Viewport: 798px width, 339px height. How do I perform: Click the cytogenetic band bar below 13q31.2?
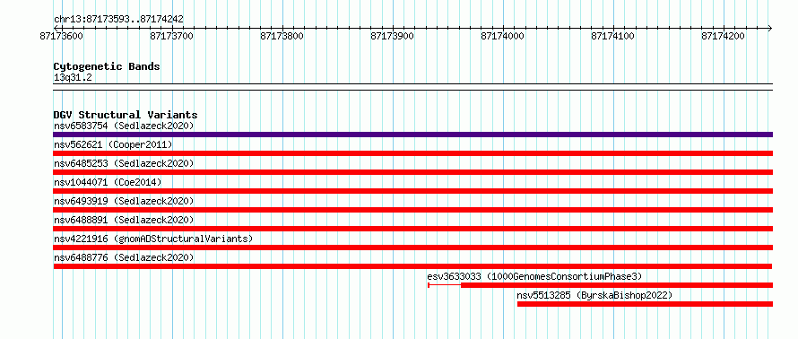412,87
